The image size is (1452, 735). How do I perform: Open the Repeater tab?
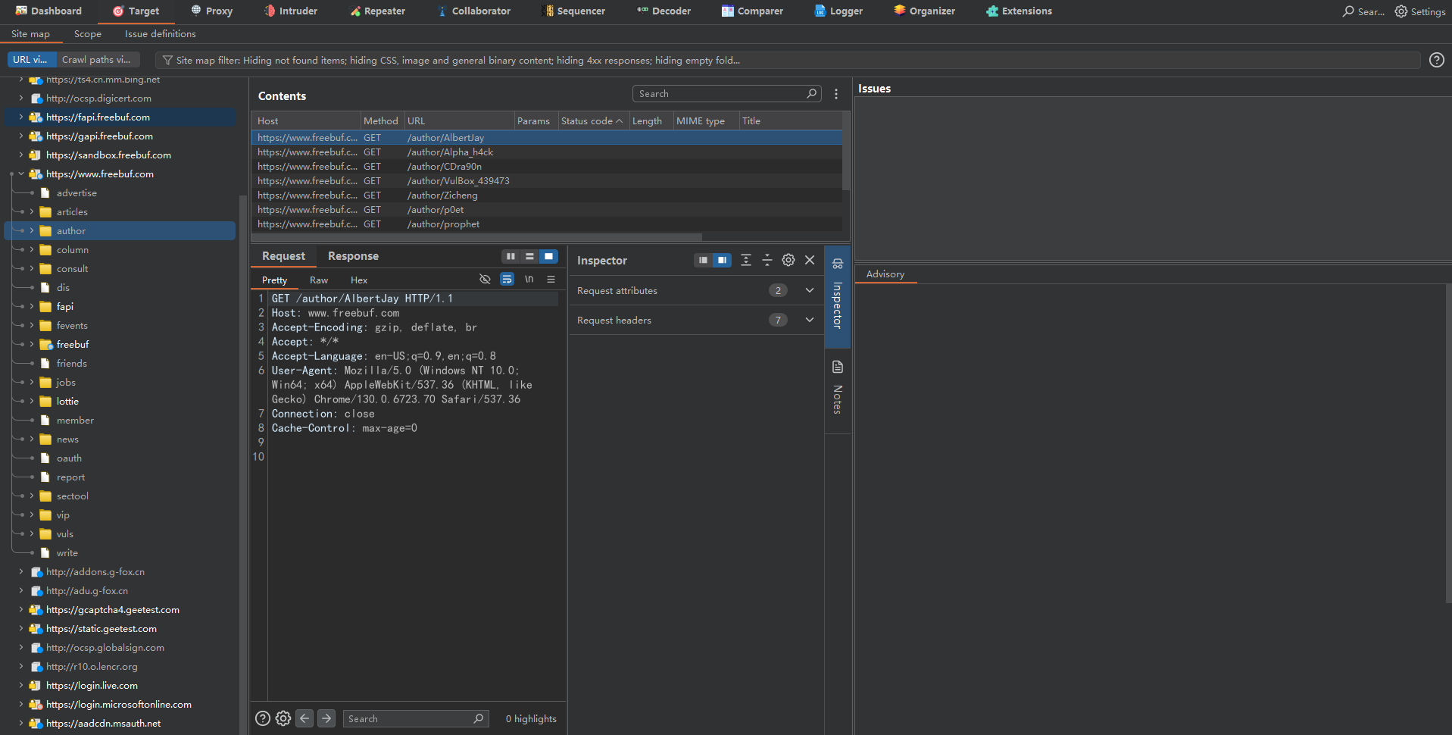378,11
